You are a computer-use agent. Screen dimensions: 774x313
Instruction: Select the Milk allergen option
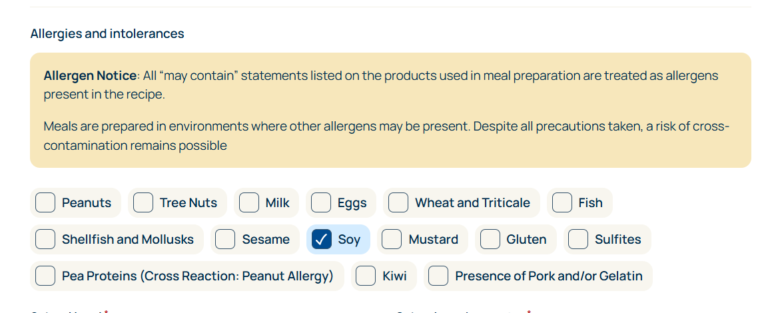[249, 202]
